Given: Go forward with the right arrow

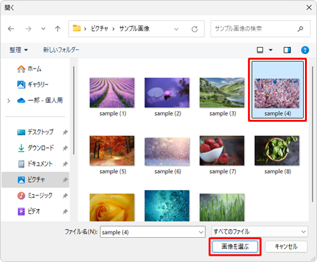Looking at the screenshot, I should coord(28,29).
